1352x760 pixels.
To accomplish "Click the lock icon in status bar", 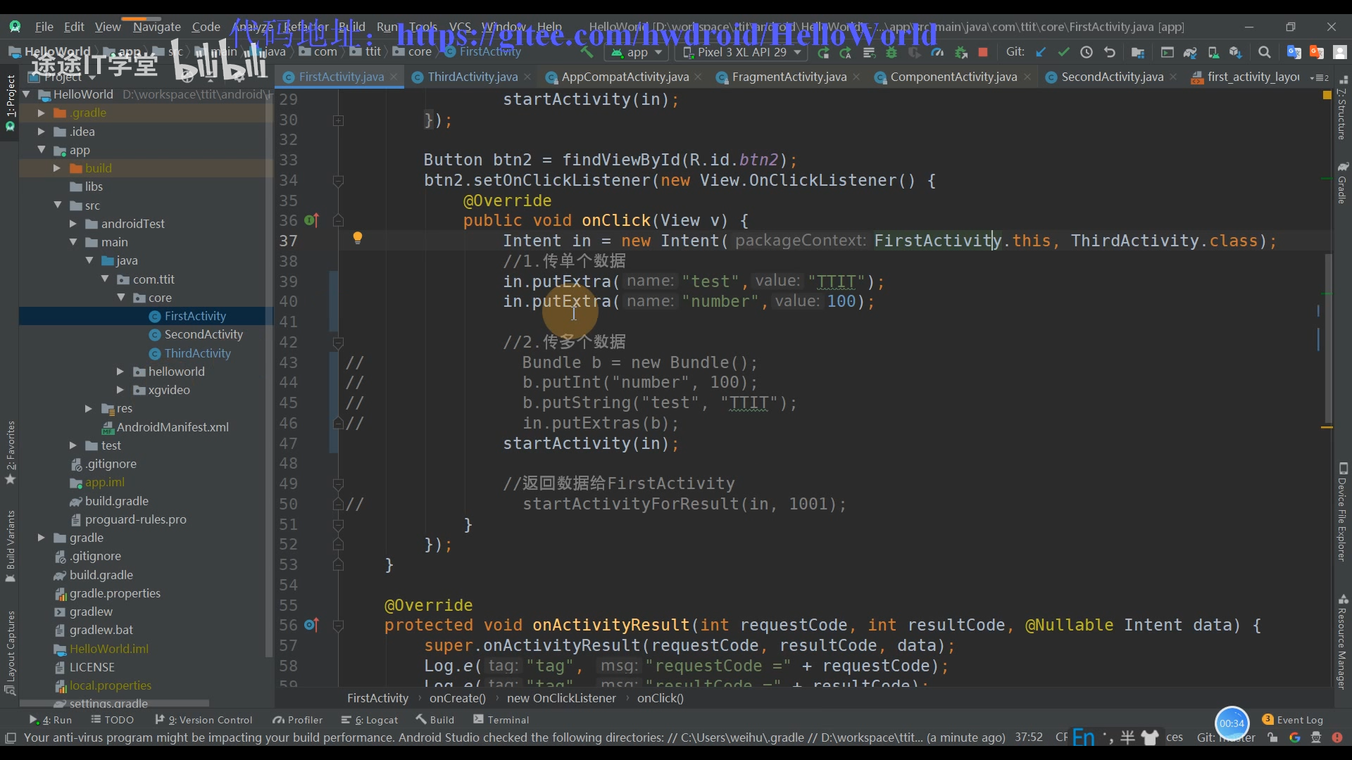I will 1272,737.
